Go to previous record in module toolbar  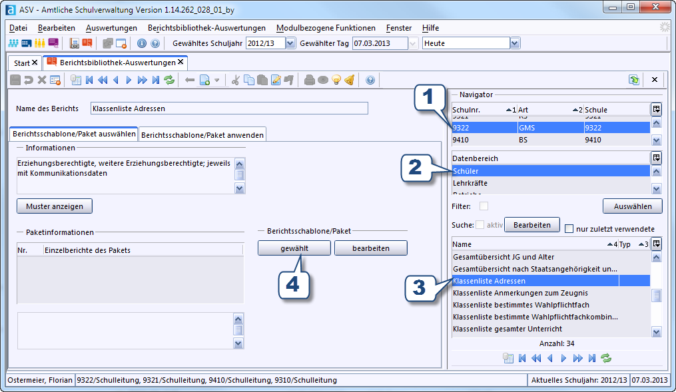pos(115,80)
